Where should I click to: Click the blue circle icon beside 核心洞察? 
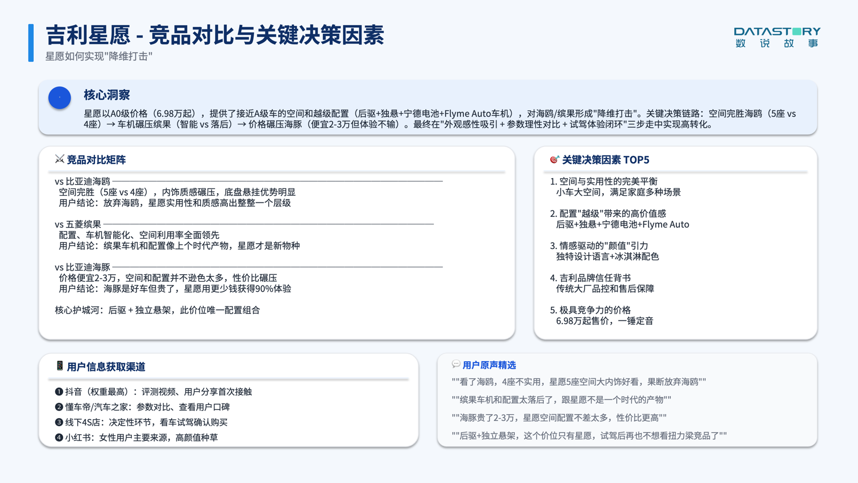tap(60, 98)
